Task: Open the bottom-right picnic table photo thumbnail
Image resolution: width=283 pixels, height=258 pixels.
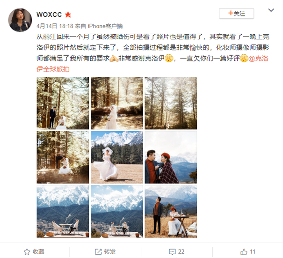Action: coord(171,211)
